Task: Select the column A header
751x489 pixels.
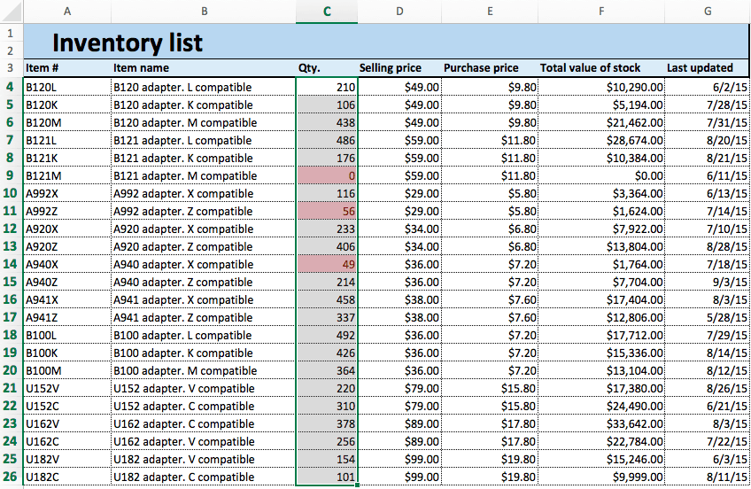Action: 67,11
